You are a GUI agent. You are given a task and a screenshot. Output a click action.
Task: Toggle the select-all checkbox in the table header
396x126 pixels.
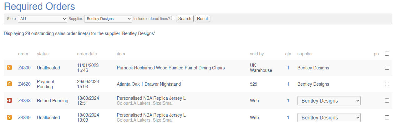point(387,53)
